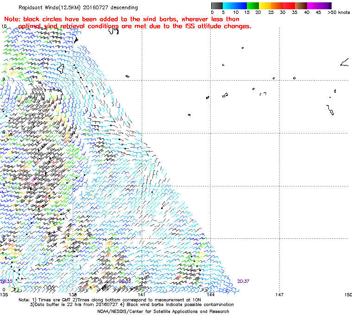The width and height of the screenshot is (352, 319).
Task: Click the cyan-blue 5-15 knots color segment
Action: [235, 6]
